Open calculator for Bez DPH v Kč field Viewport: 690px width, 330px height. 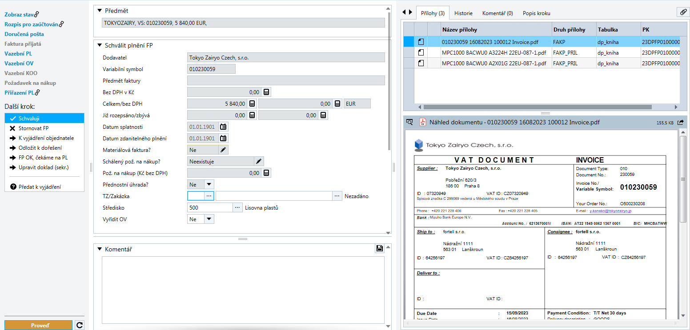[x=266, y=92]
